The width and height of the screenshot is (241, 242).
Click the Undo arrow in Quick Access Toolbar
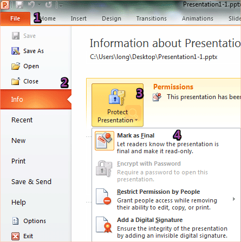pos(31,5)
